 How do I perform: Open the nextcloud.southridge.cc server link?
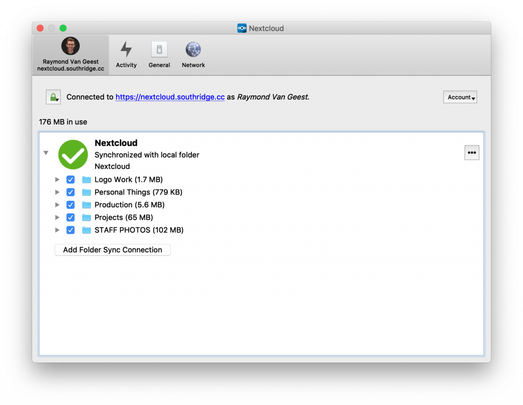pyautogui.click(x=170, y=97)
